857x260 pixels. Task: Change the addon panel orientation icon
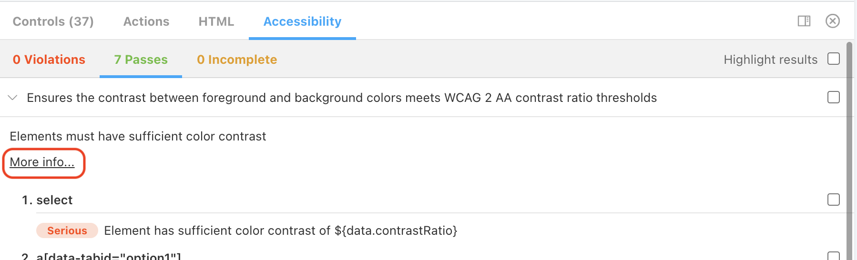point(804,21)
